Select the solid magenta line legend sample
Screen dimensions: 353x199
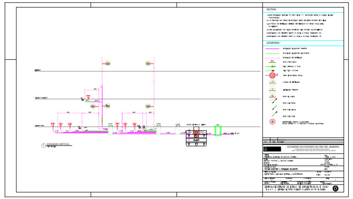coord(273,49)
